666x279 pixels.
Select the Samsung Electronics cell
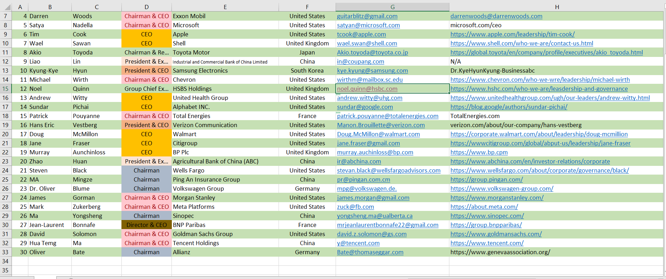(225, 71)
